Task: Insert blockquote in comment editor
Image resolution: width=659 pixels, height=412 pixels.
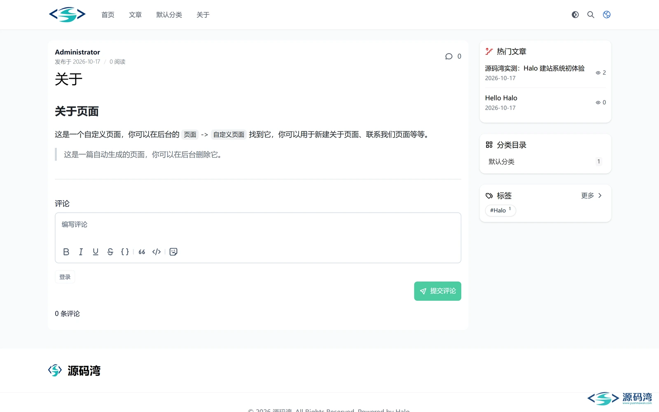Action: coord(142,252)
